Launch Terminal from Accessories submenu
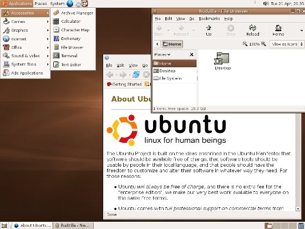The height and width of the screenshot is (229, 305). [73, 56]
